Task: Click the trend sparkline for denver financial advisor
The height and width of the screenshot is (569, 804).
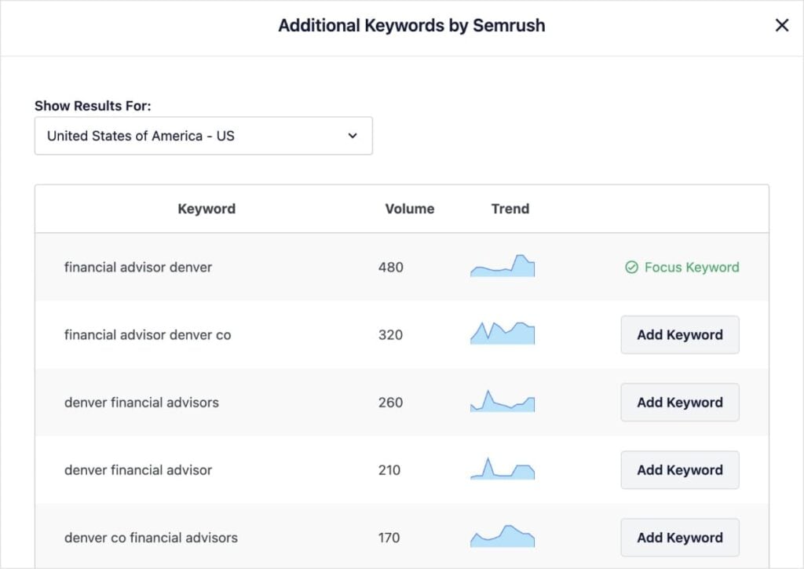Action: tap(502, 469)
